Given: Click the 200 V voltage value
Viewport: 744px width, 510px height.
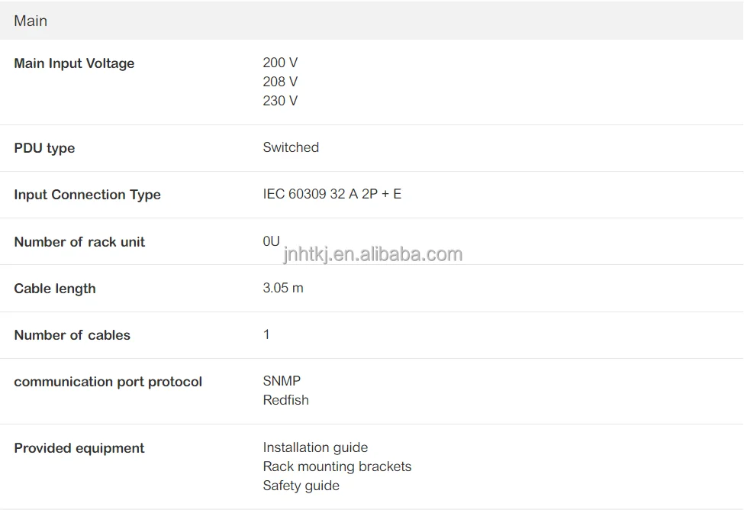Looking at the screenshot, I should pos(280,63).
